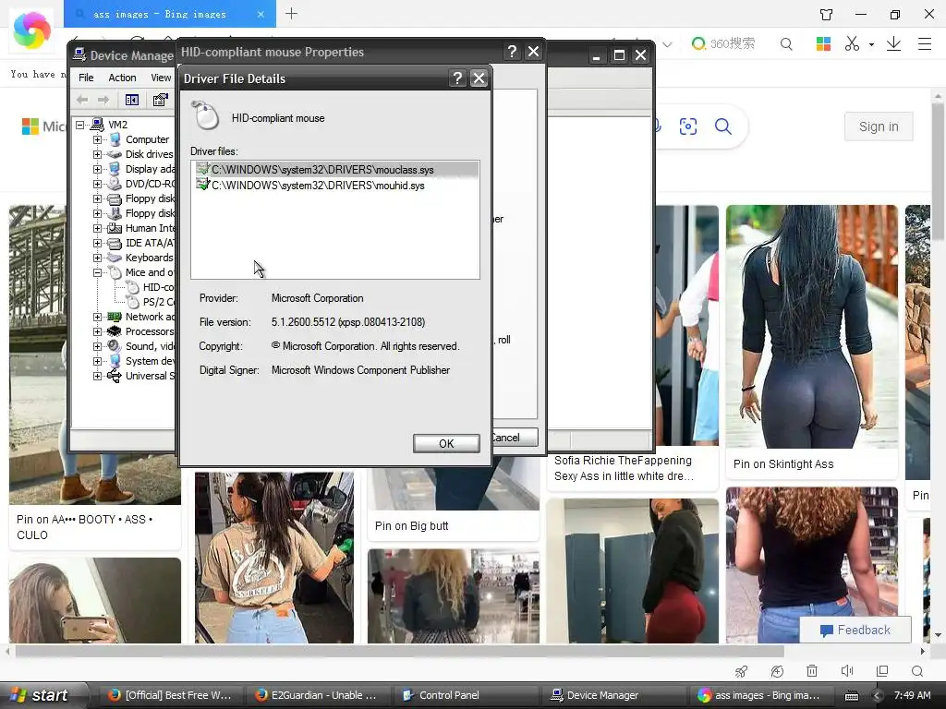Open Action menu in Device Manager
This screenshot has height=709, width=946.
(122, 78)
